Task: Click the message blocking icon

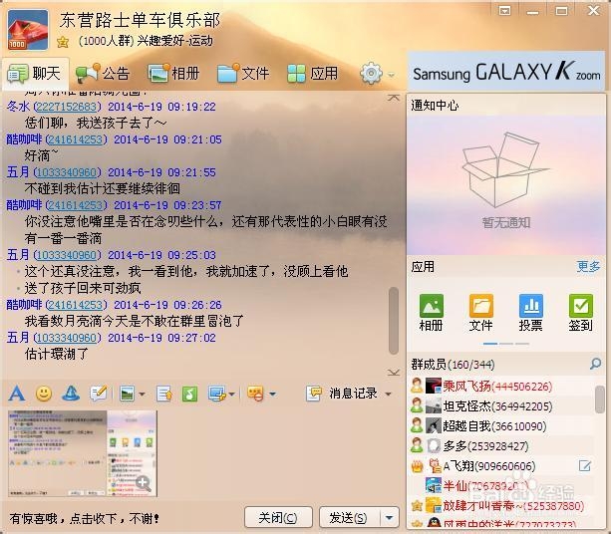Action: click(256, 394)
